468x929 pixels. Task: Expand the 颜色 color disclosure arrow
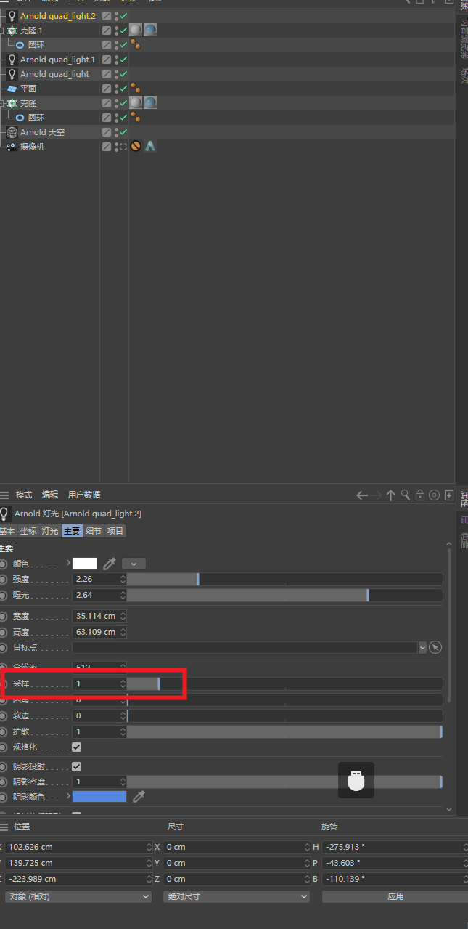(68, 563)
